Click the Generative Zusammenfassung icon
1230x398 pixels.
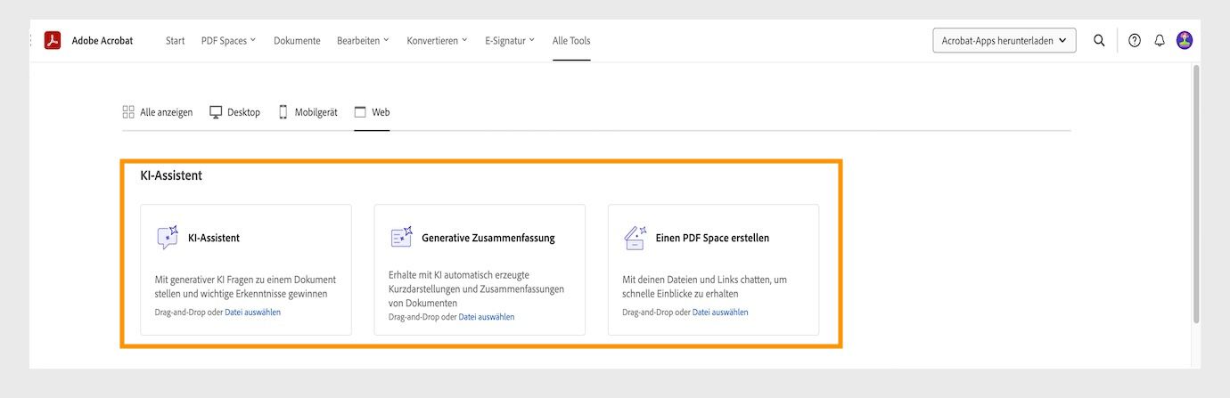click(x=402, y=238)
